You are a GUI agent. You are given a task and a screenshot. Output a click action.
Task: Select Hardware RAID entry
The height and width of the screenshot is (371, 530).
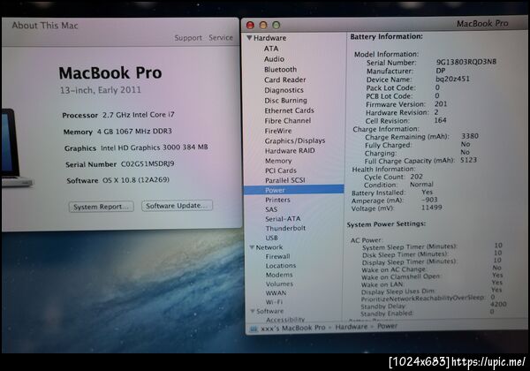290,151
